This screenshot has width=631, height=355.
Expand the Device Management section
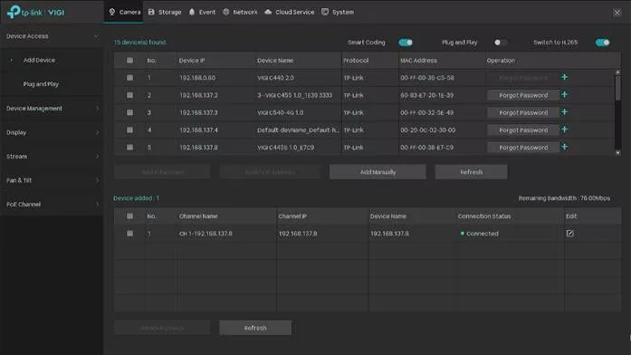52,109
